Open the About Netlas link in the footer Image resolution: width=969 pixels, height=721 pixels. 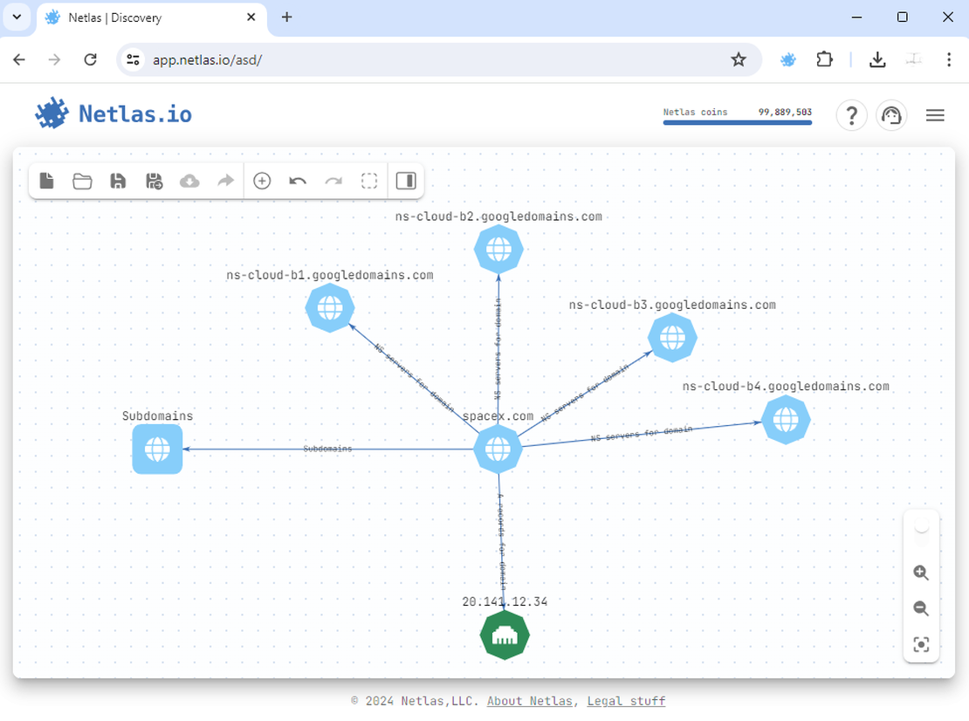[529, 700]
